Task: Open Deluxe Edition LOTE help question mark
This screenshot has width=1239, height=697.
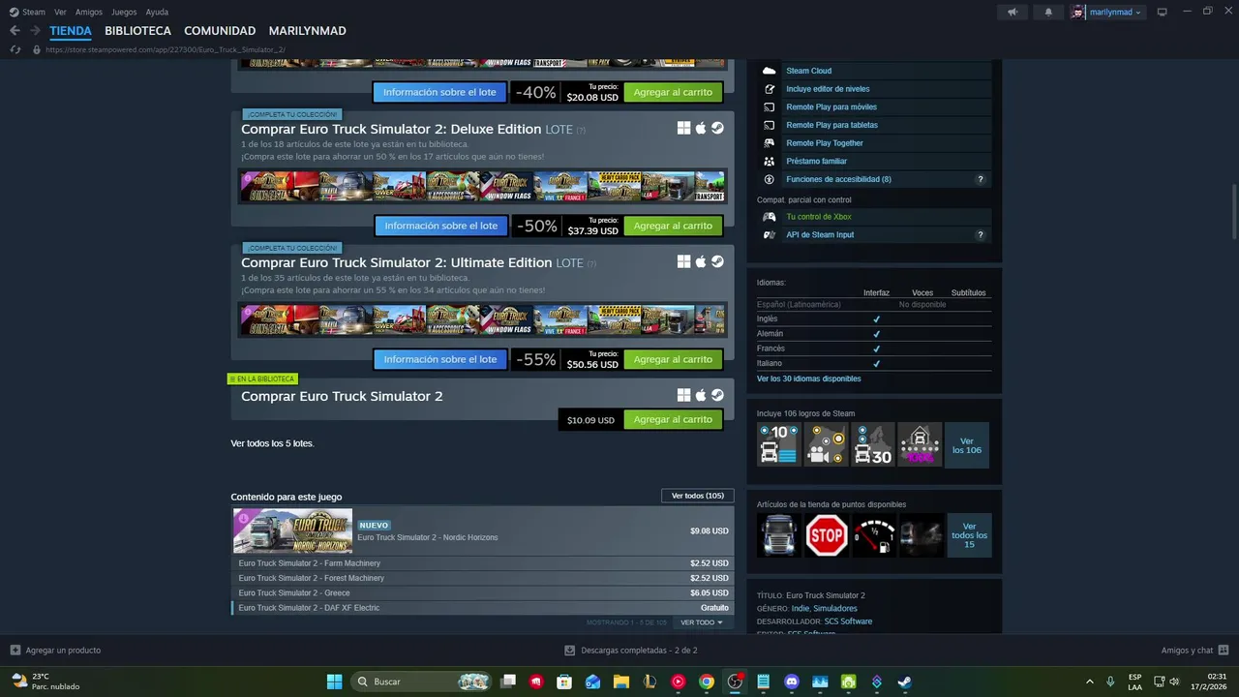Action: [x=581, y=130]
